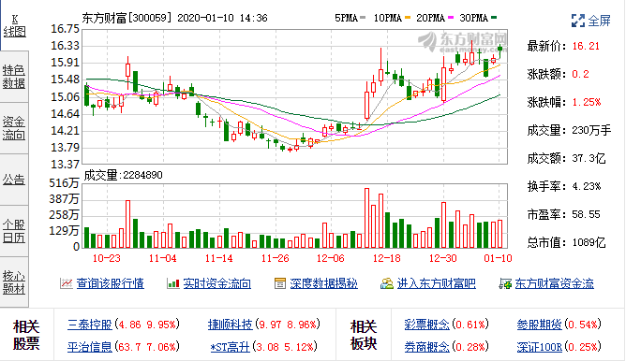Open related stock *ST高升
The height and width of the screenshot is (361, 626).
[231, 347]
